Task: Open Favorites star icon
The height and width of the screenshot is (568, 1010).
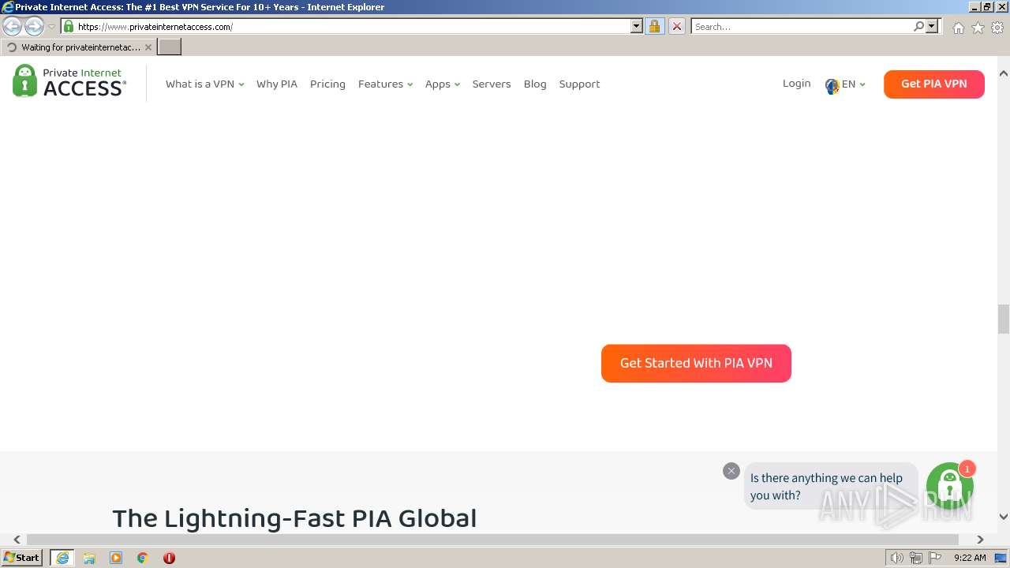Action: pos(978,28)
